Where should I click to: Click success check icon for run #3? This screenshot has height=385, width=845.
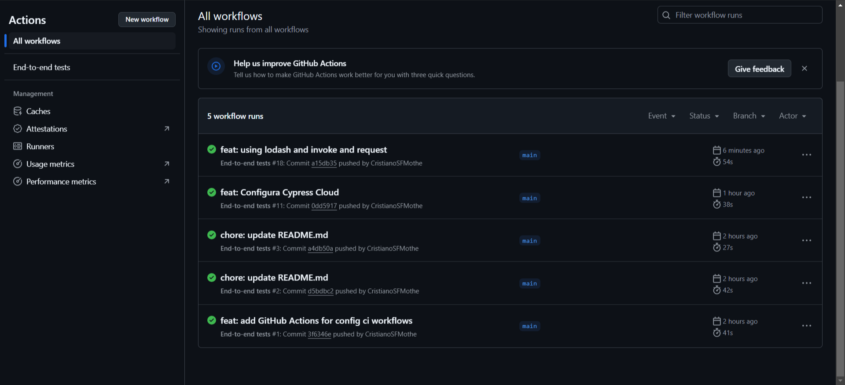[212, 235]
